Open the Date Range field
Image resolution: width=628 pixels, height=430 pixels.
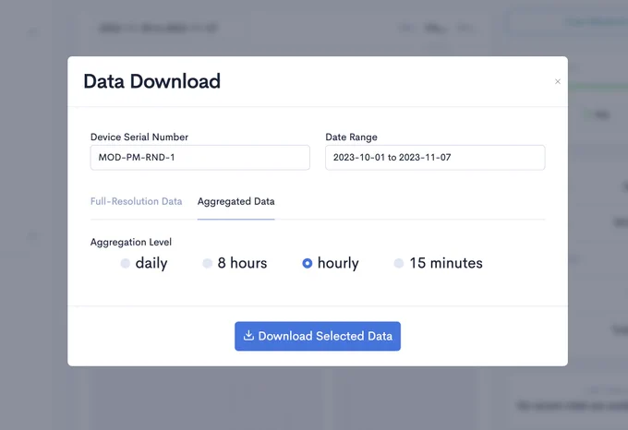435,158
